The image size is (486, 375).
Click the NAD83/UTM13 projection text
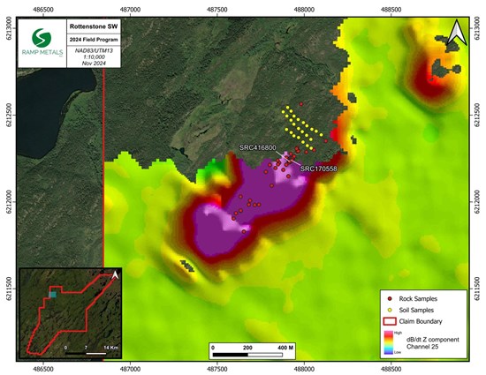(x=94, y=51)
